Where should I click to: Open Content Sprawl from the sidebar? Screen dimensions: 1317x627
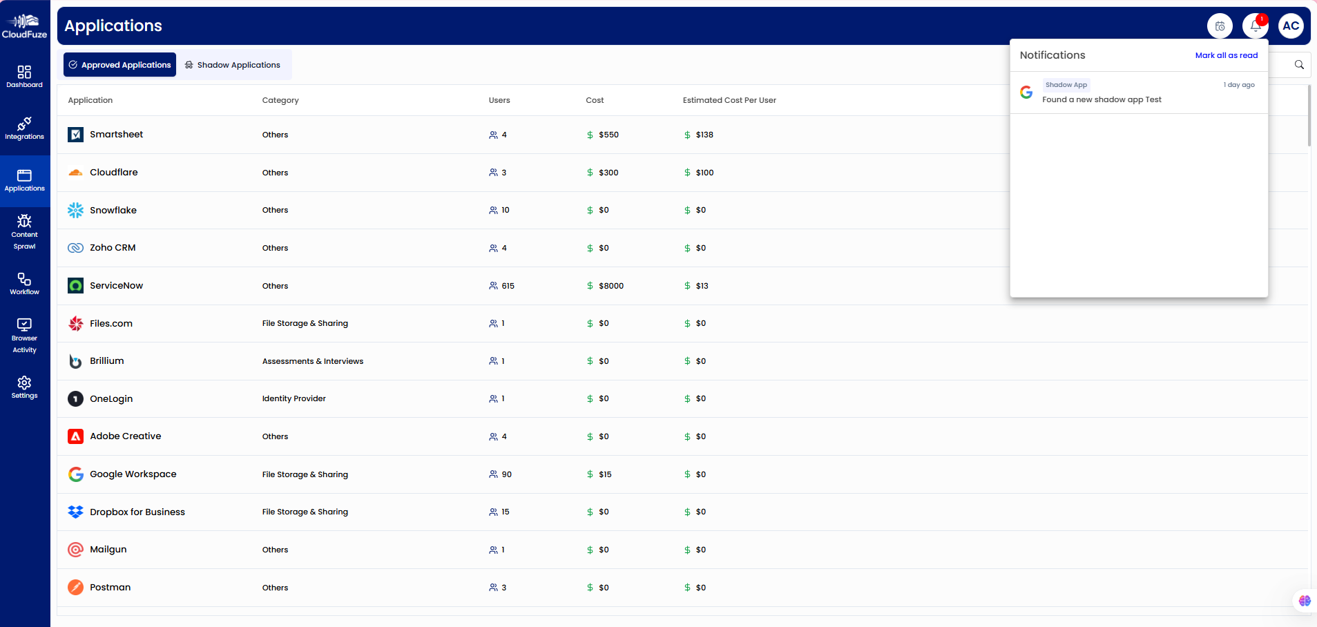click(24, 231)
